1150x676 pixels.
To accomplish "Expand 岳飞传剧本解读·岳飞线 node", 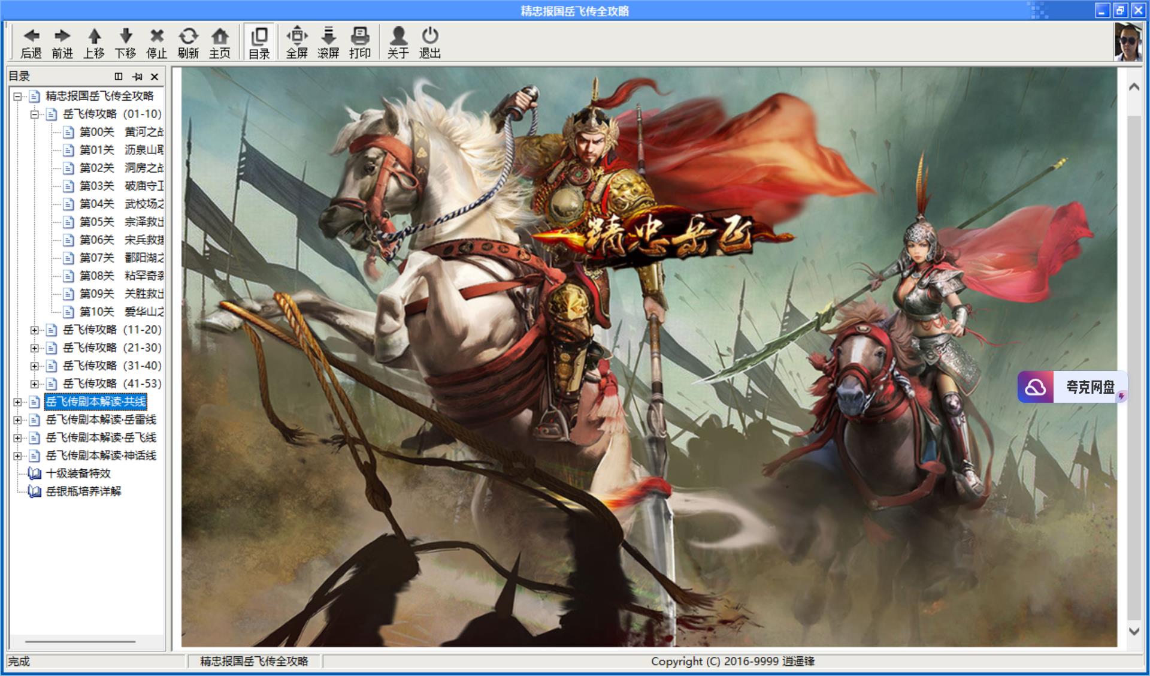I will (x=17, y=437).
